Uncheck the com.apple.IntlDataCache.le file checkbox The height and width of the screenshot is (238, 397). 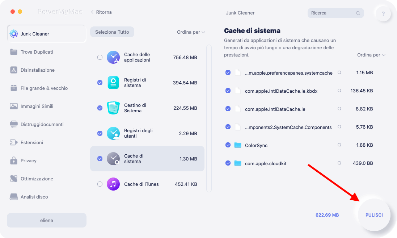[228, 109]
